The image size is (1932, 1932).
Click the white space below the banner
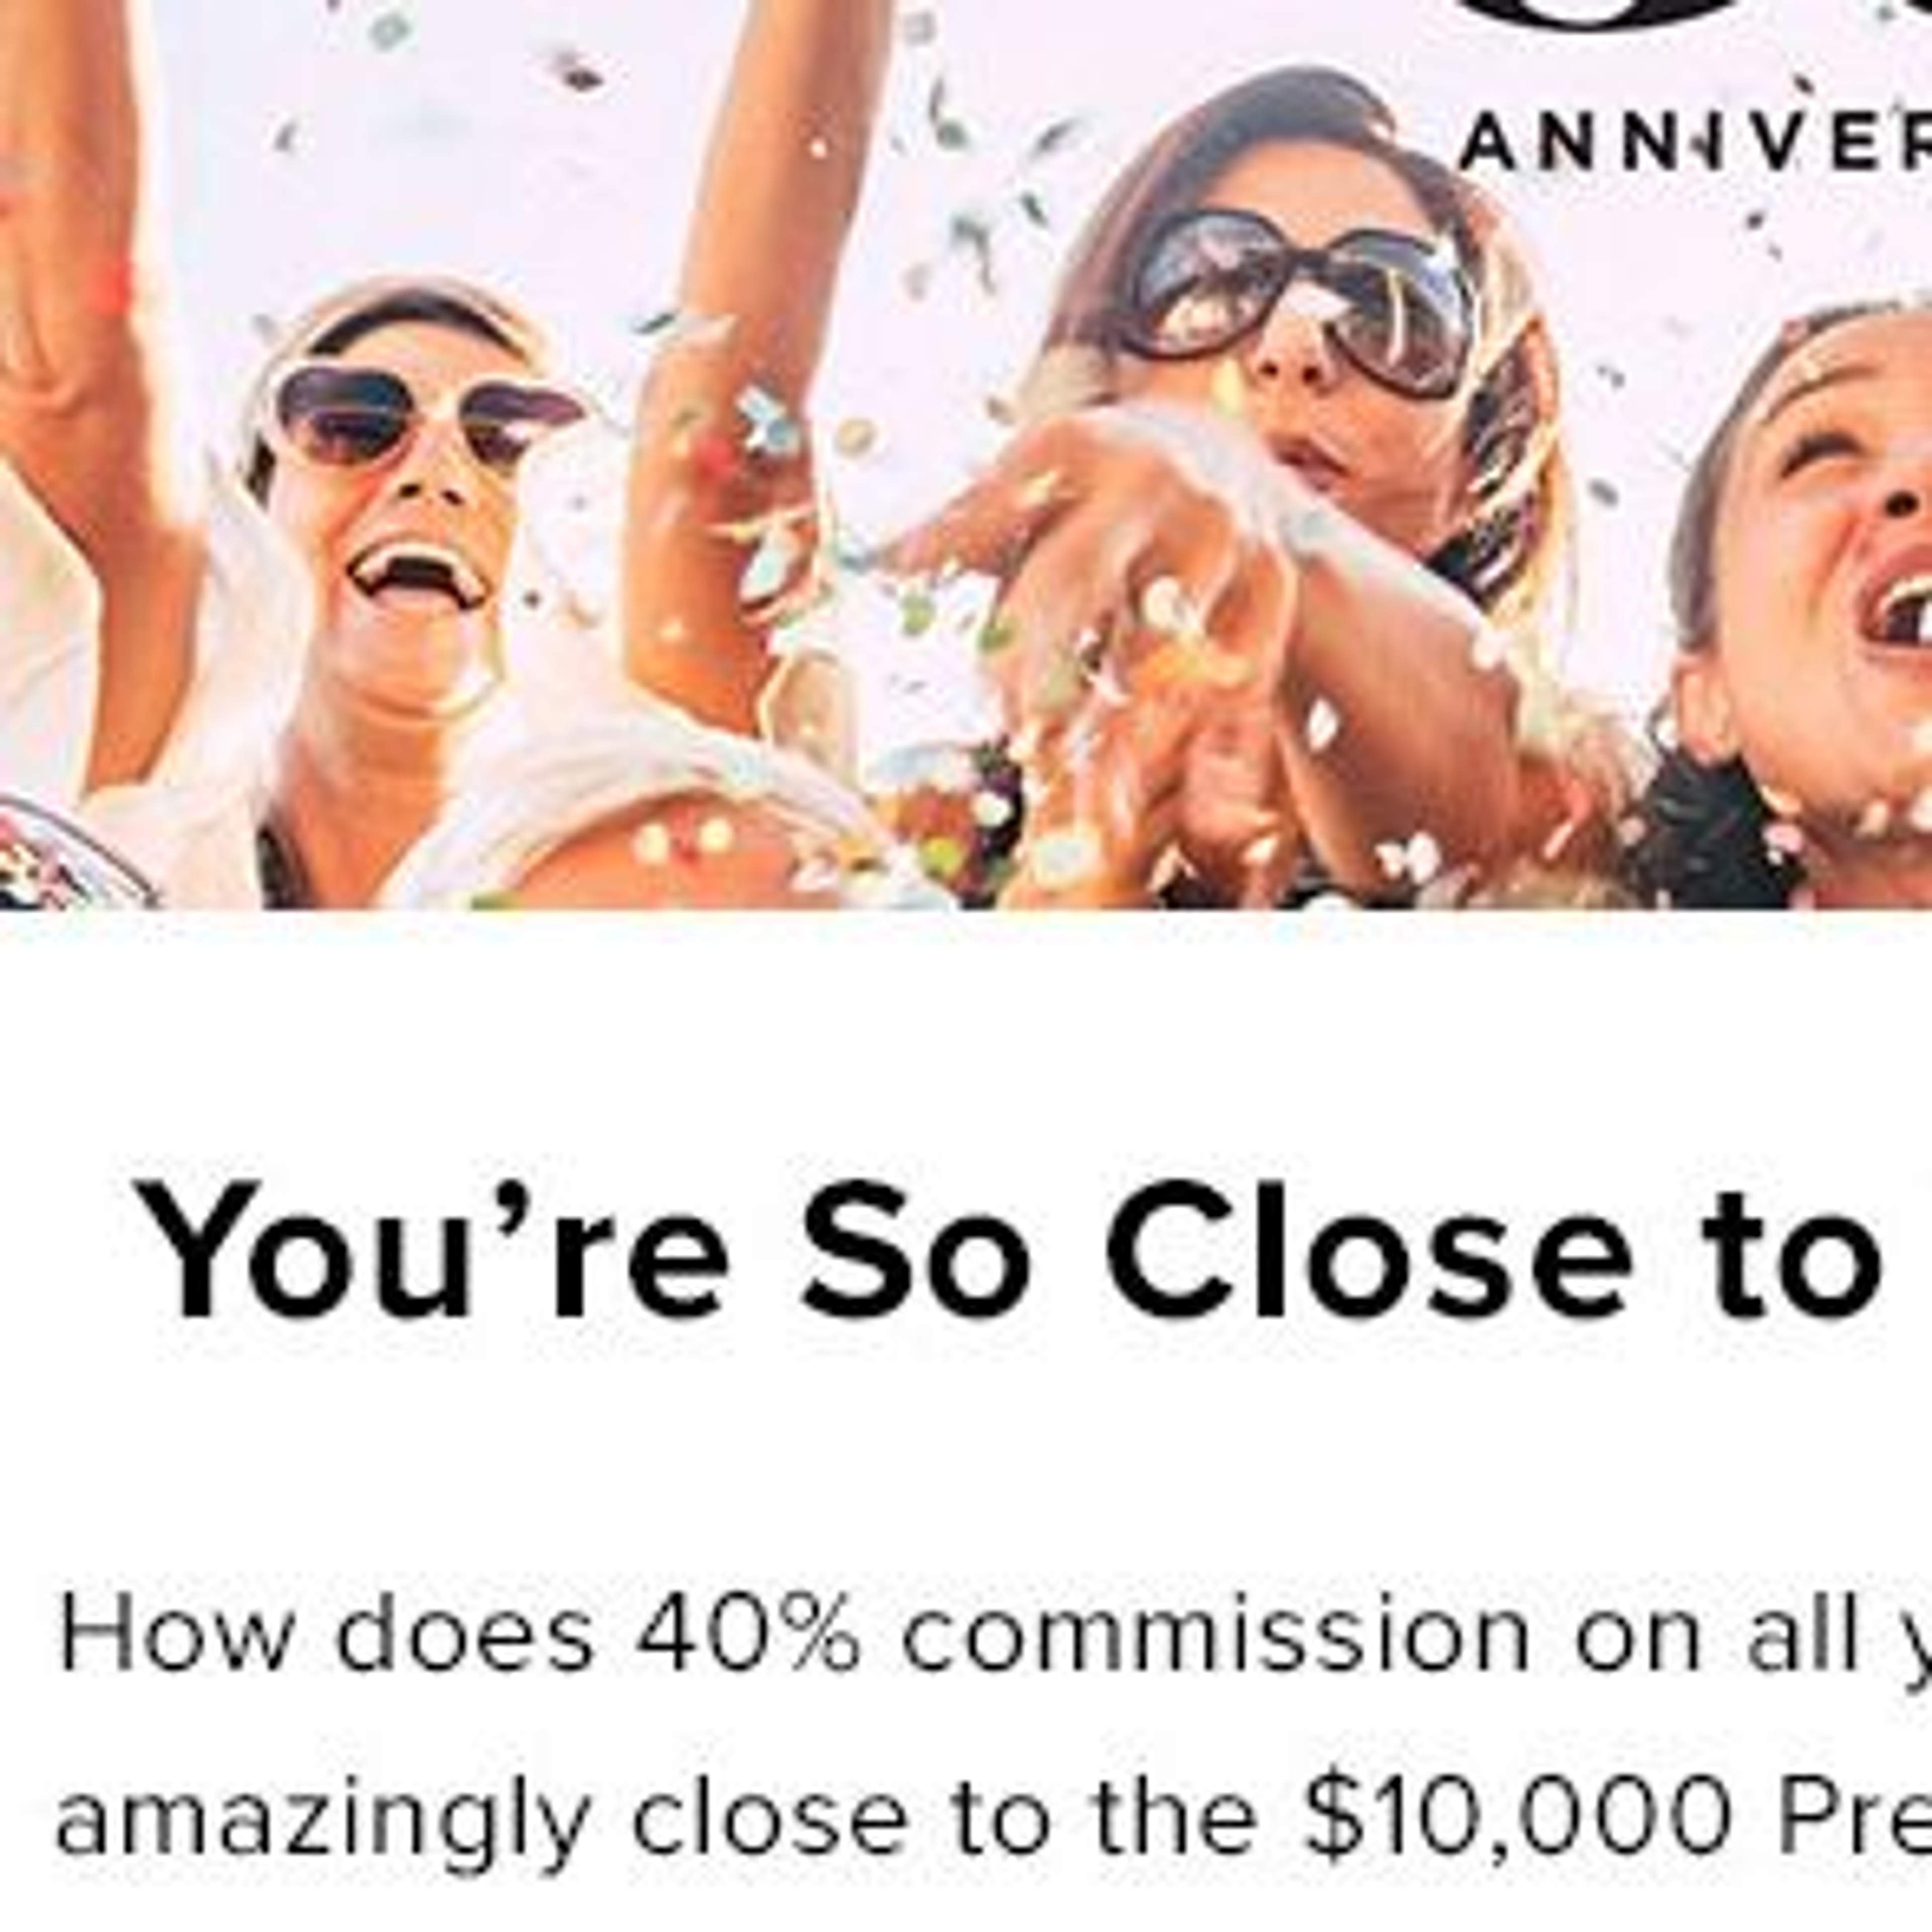coord(966,1030)
